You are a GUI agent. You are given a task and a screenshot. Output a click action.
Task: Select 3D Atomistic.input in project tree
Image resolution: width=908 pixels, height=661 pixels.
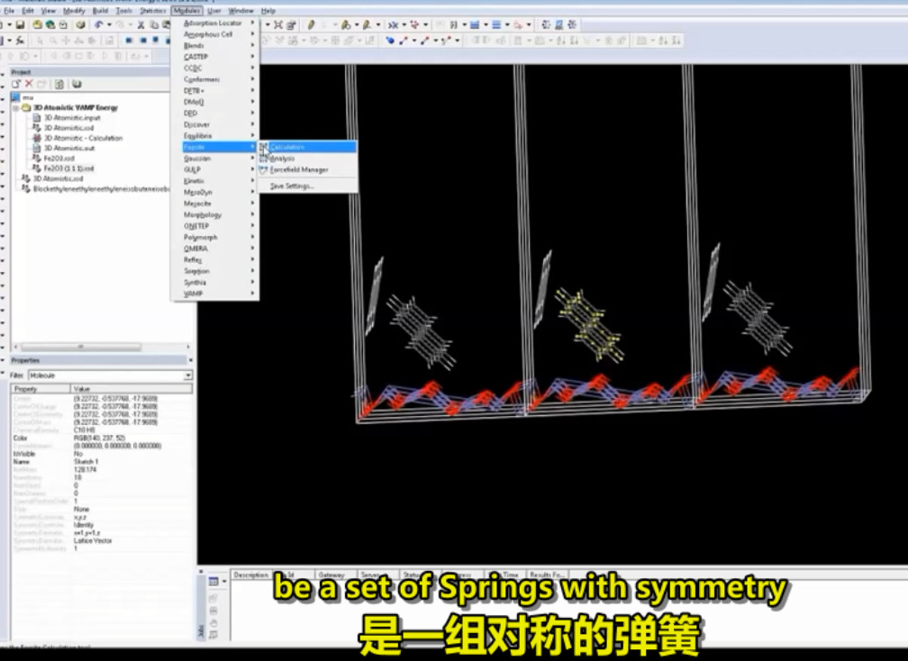click(x=72, y=117)
